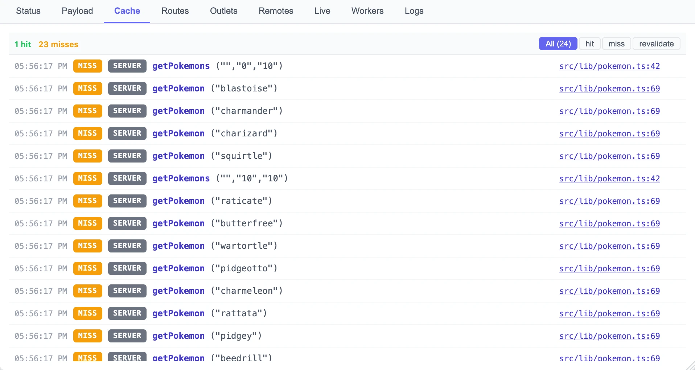Image resolution: width=695 pixels, height=370 pixels.
Task: Open the Workers tab
Action: tap(367, 11)
